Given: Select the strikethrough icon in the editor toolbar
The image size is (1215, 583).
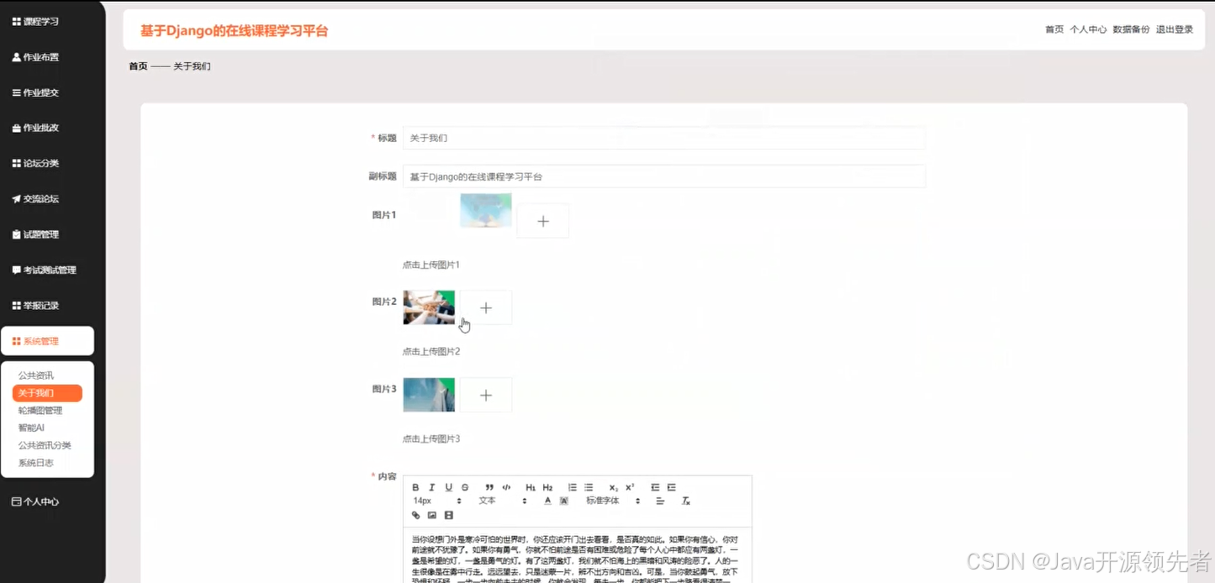Looking at the screenshot, I should 465,487.
